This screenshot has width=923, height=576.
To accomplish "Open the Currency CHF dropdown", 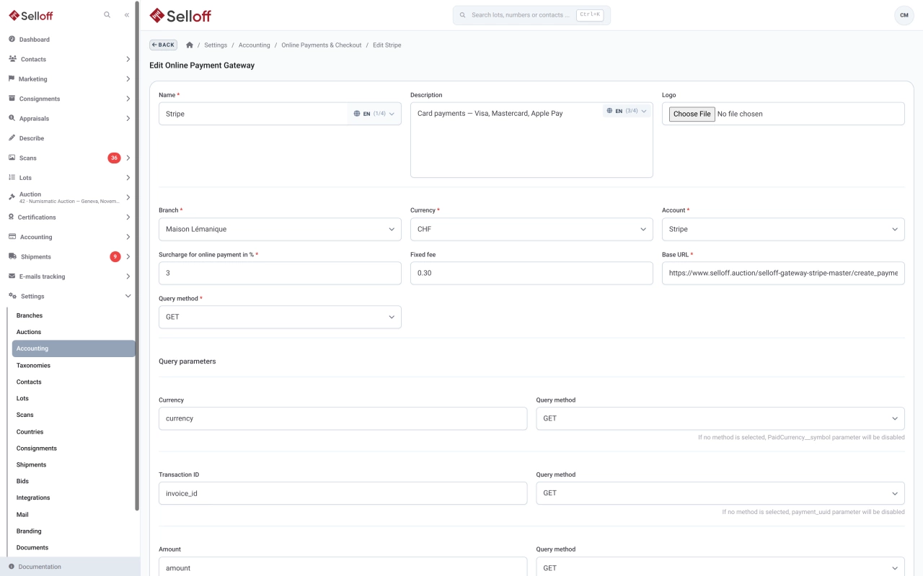I will click(x=531, y=229).
